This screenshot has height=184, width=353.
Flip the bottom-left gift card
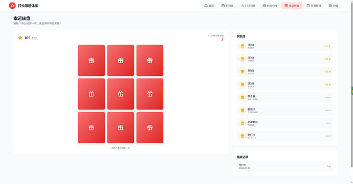click(92, 127)
